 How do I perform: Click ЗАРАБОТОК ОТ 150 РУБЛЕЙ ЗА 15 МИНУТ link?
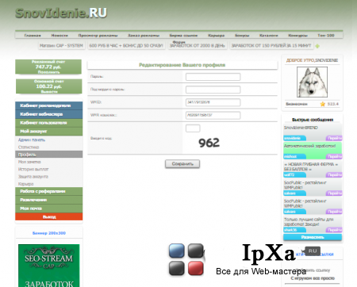point(271,46)
